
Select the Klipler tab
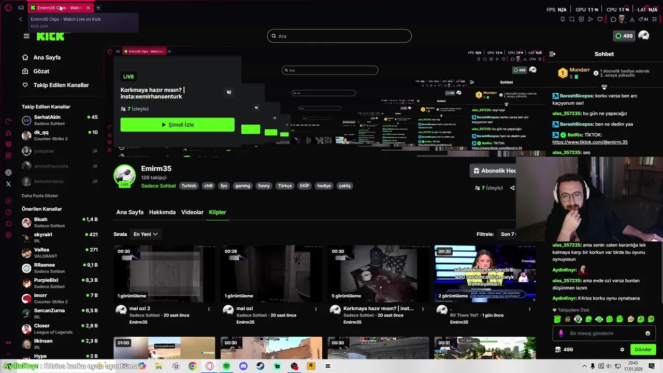(x=218, y=212)
